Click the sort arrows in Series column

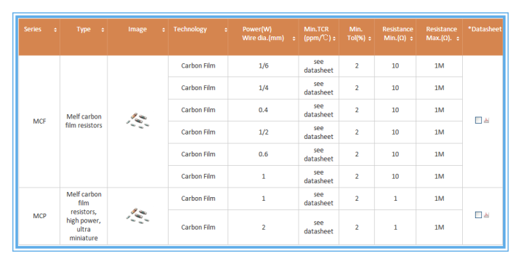(55, 30)
